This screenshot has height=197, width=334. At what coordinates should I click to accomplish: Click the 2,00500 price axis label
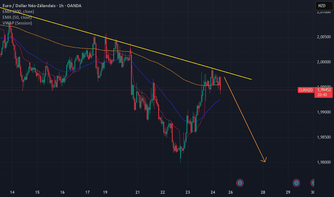tap(324, 37)
